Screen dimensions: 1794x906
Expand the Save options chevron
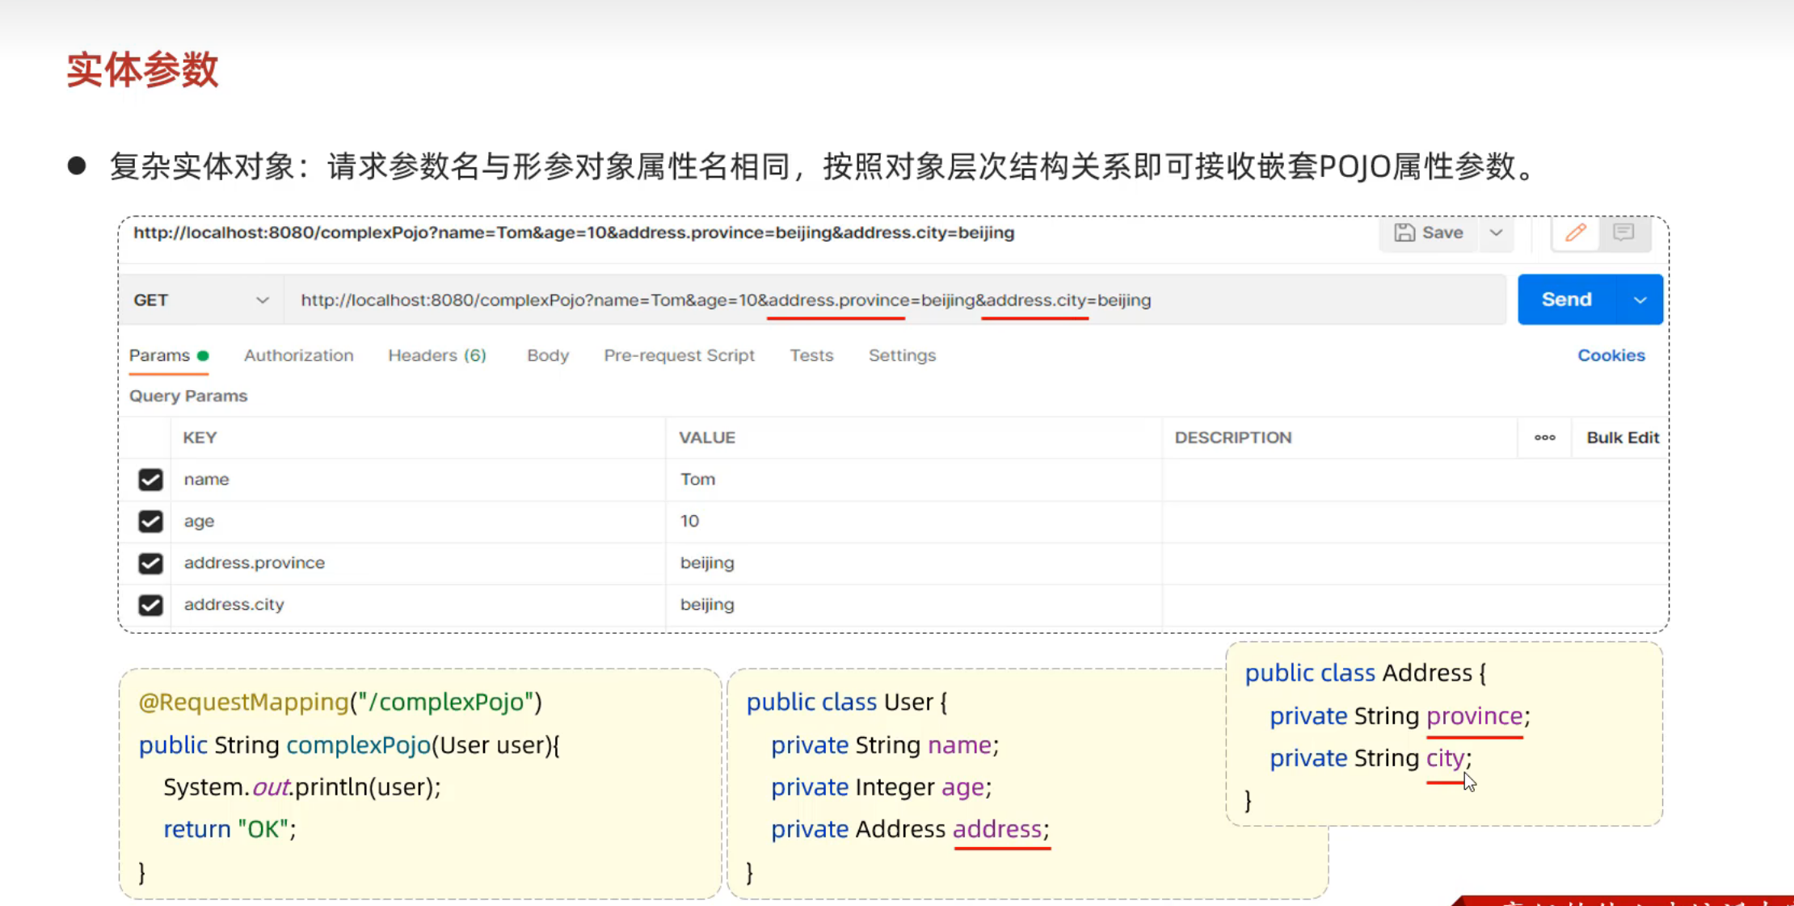1496,233
